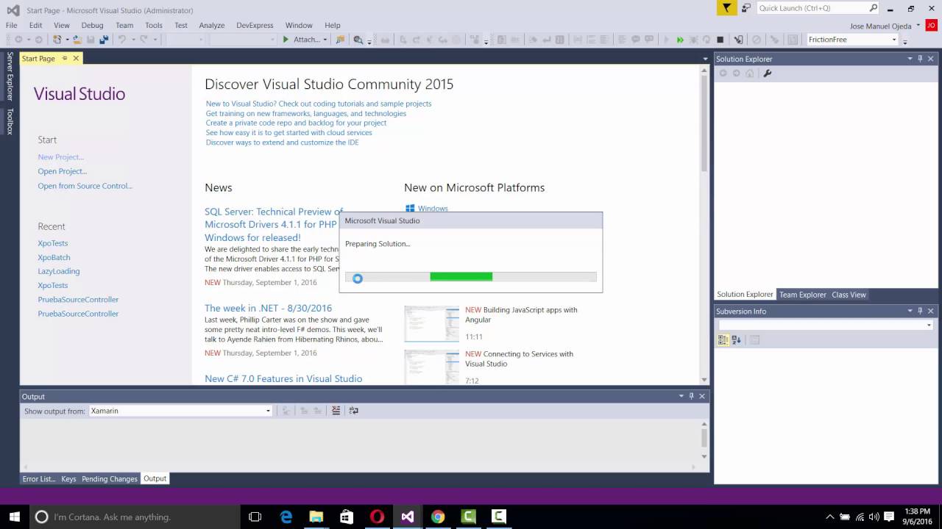
Task: Open the active documents list dropdown arrow
Action: (x=705, y=59)
